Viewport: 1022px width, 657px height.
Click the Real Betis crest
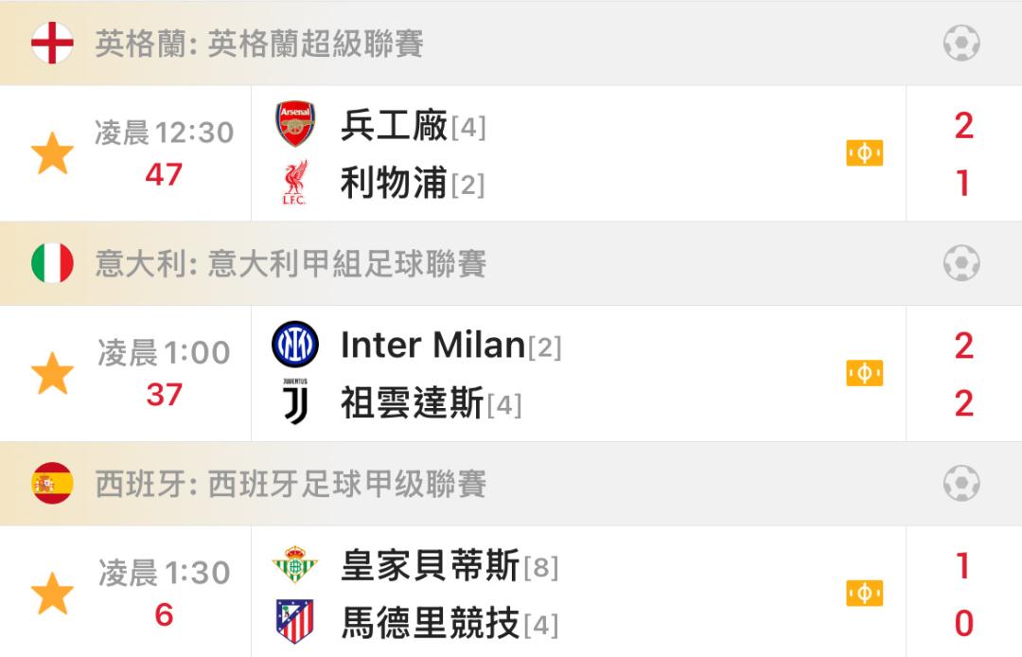tap(295, 564)
